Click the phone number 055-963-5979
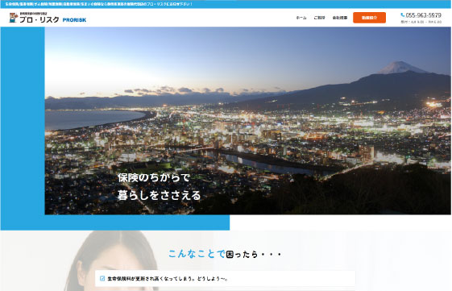 (x=423, y=15)
